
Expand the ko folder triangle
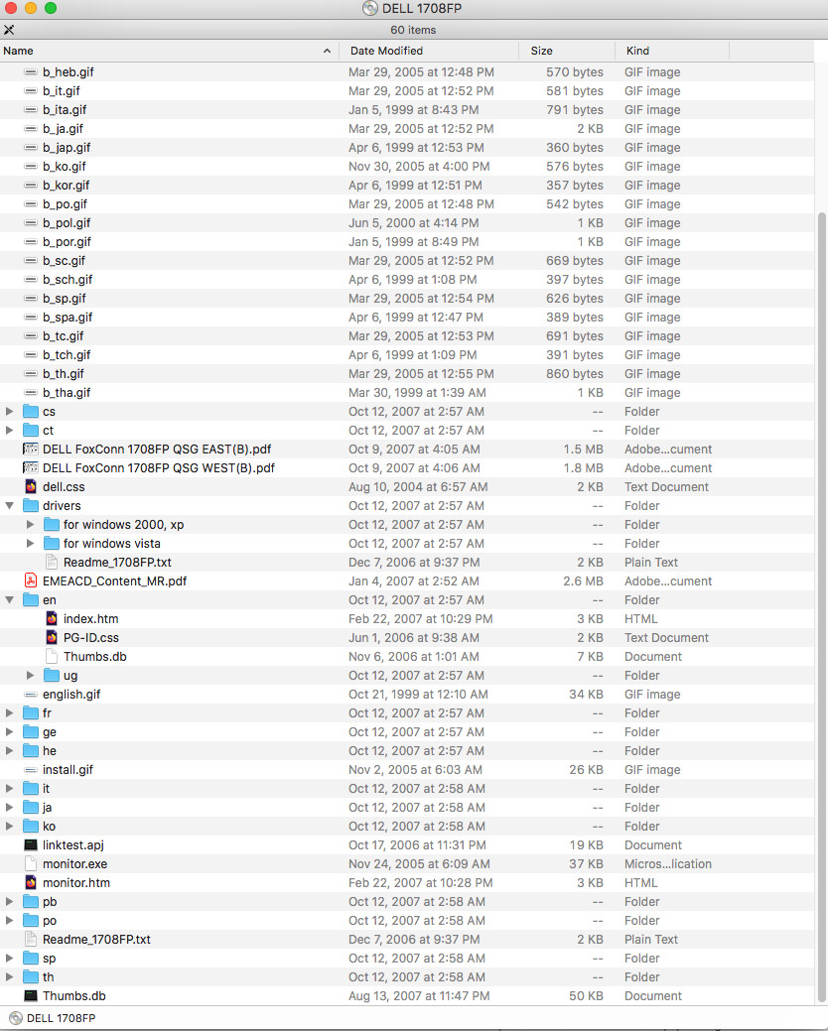click(x=9, y=827)
